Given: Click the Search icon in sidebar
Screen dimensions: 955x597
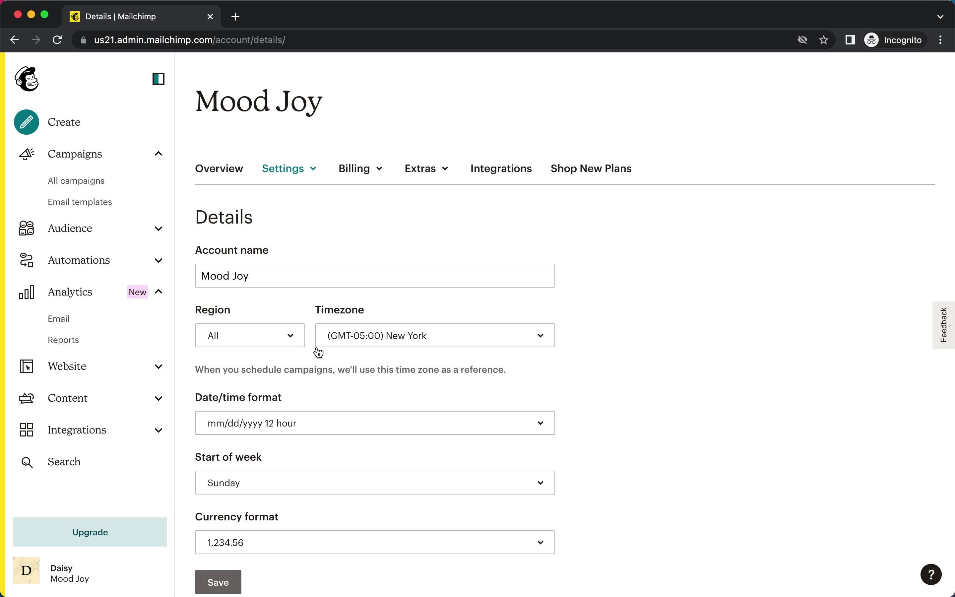Looking at the screenshot, I should coord(27,461).
